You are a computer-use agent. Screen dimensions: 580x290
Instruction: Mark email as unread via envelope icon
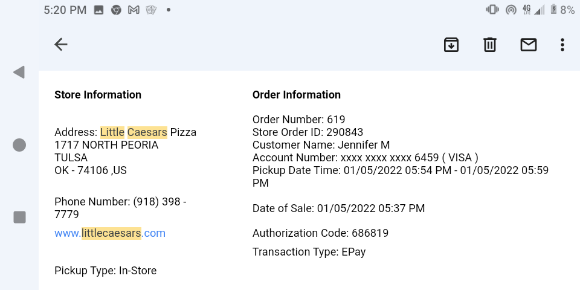point(529,44)
